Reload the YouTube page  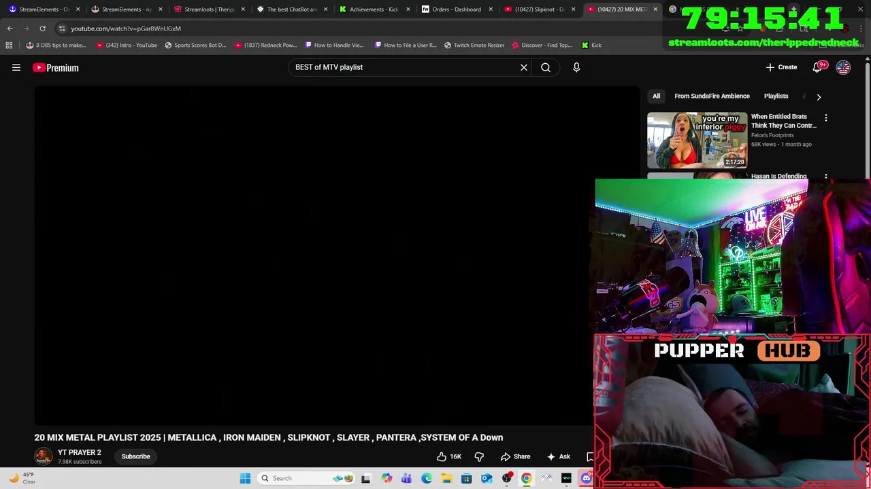click(42, 29)
